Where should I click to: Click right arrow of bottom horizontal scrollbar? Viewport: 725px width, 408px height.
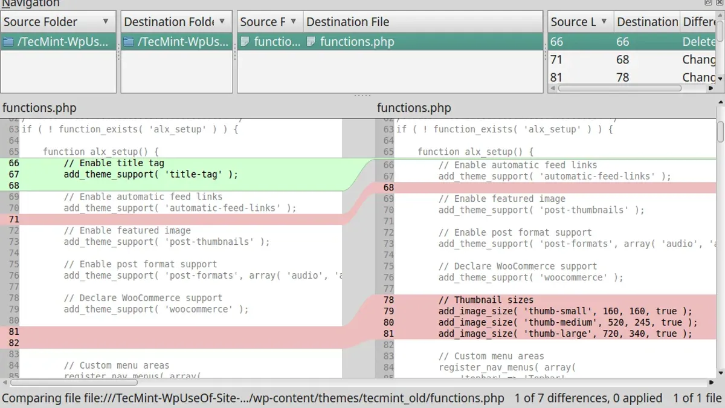[x=711, y=382]
